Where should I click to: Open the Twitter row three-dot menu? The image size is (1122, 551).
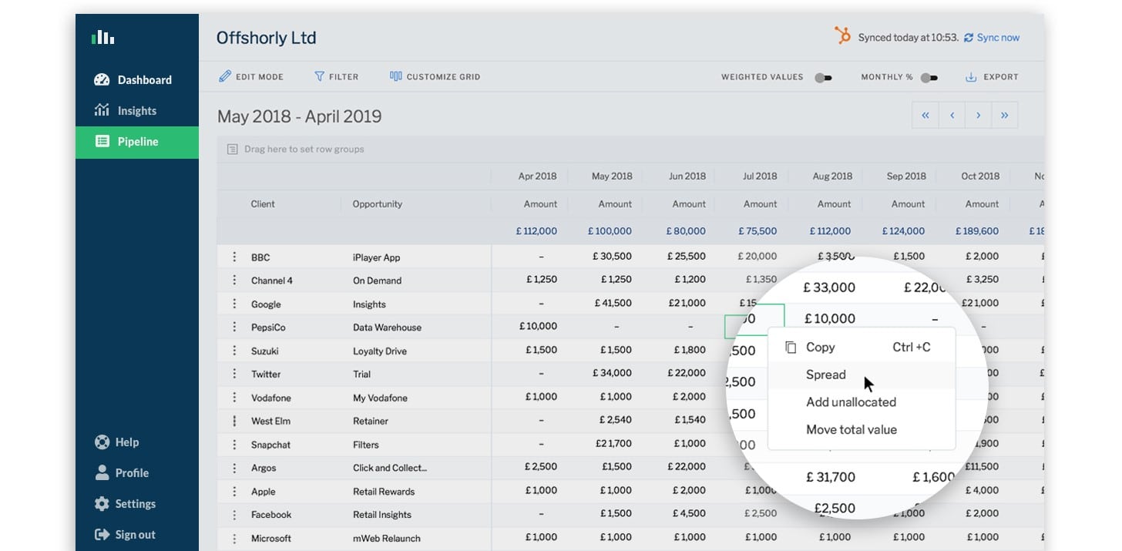coord(234,374)
